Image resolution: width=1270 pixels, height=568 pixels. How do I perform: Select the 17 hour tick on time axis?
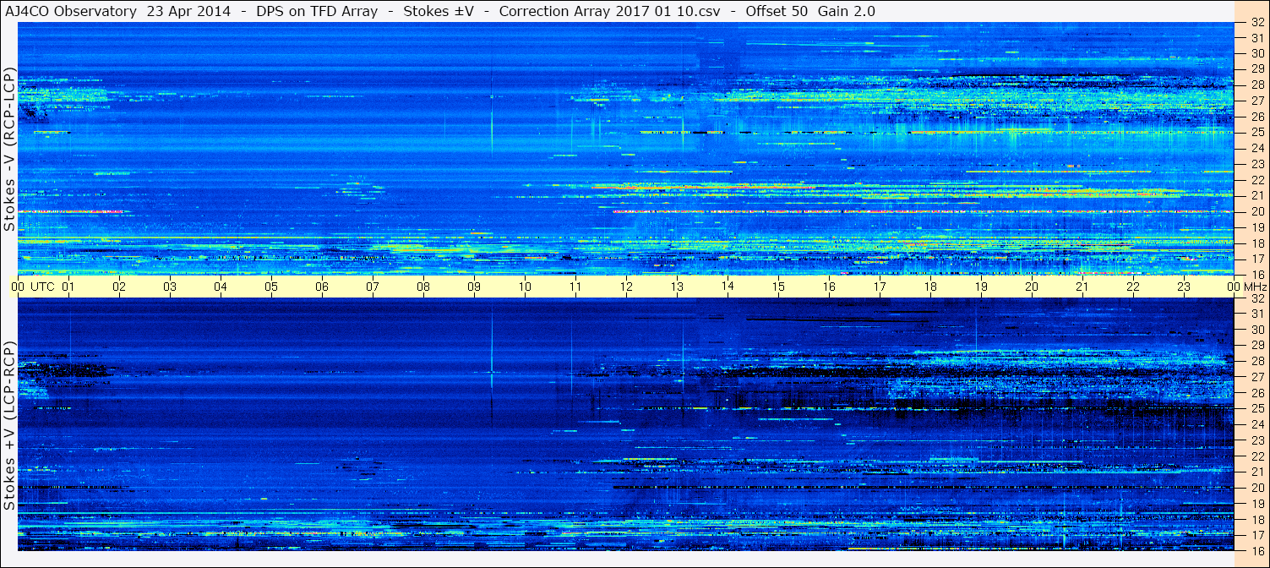(880, 287)
